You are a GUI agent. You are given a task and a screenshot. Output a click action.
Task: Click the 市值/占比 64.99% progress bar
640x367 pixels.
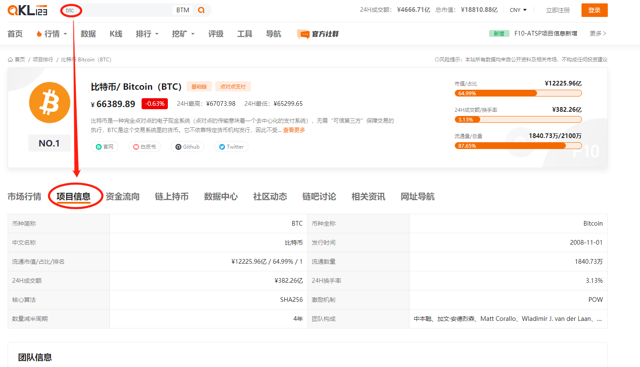tap(518, 94)
